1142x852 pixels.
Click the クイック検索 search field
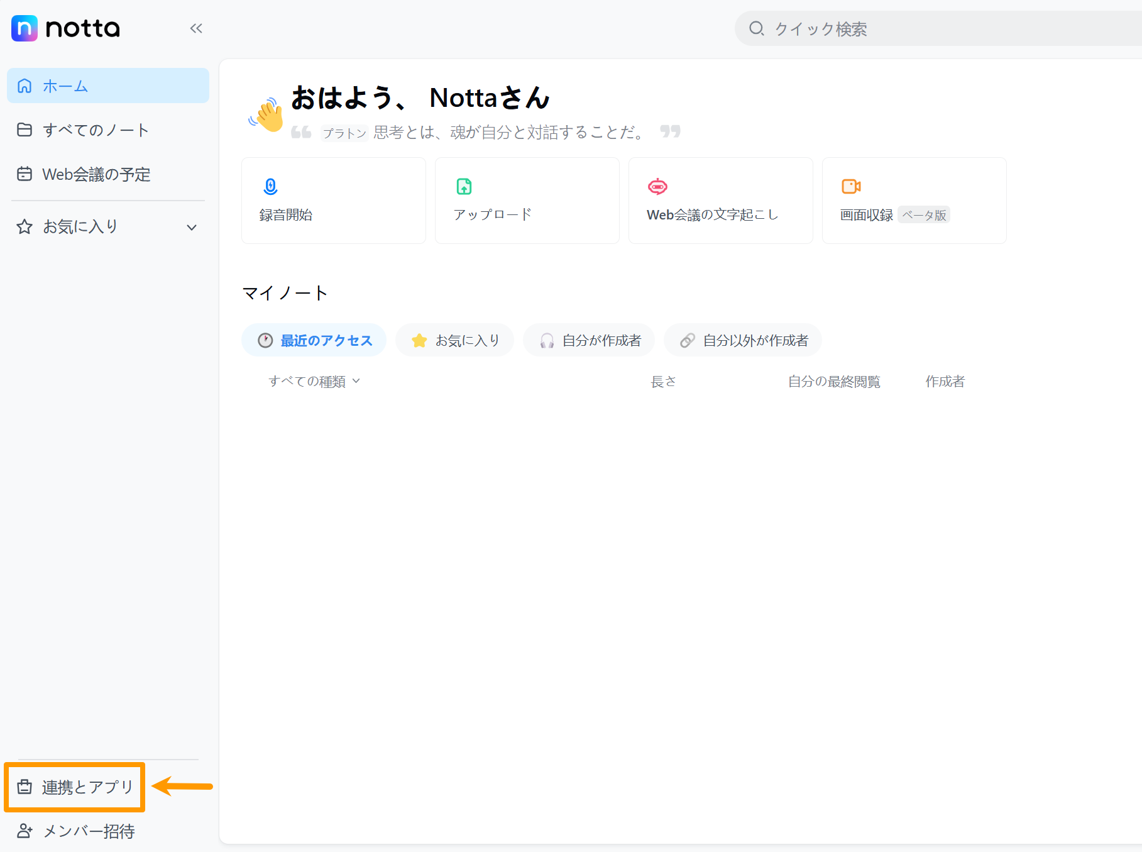coord(938,28)
